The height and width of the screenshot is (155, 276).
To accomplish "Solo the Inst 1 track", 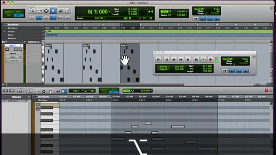I will pos(16,50).
